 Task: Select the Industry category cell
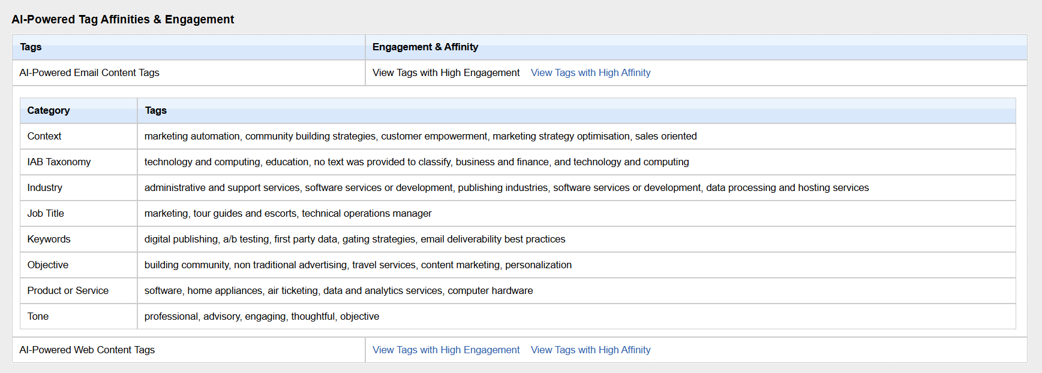[x=44, y=187]
